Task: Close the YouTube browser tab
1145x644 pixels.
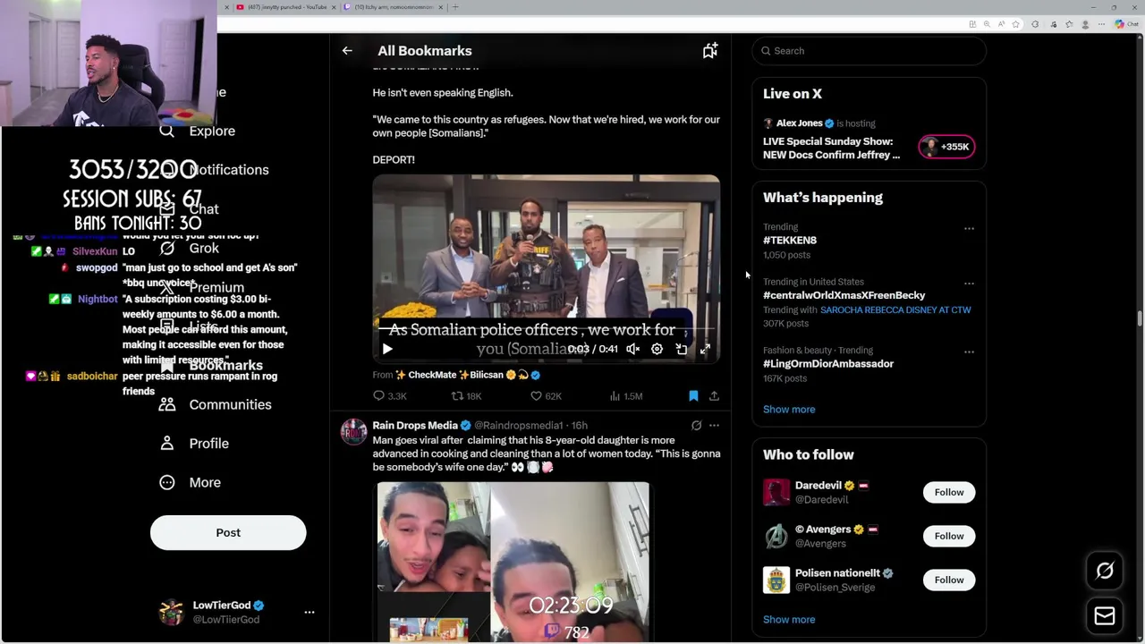Action: 333,7
